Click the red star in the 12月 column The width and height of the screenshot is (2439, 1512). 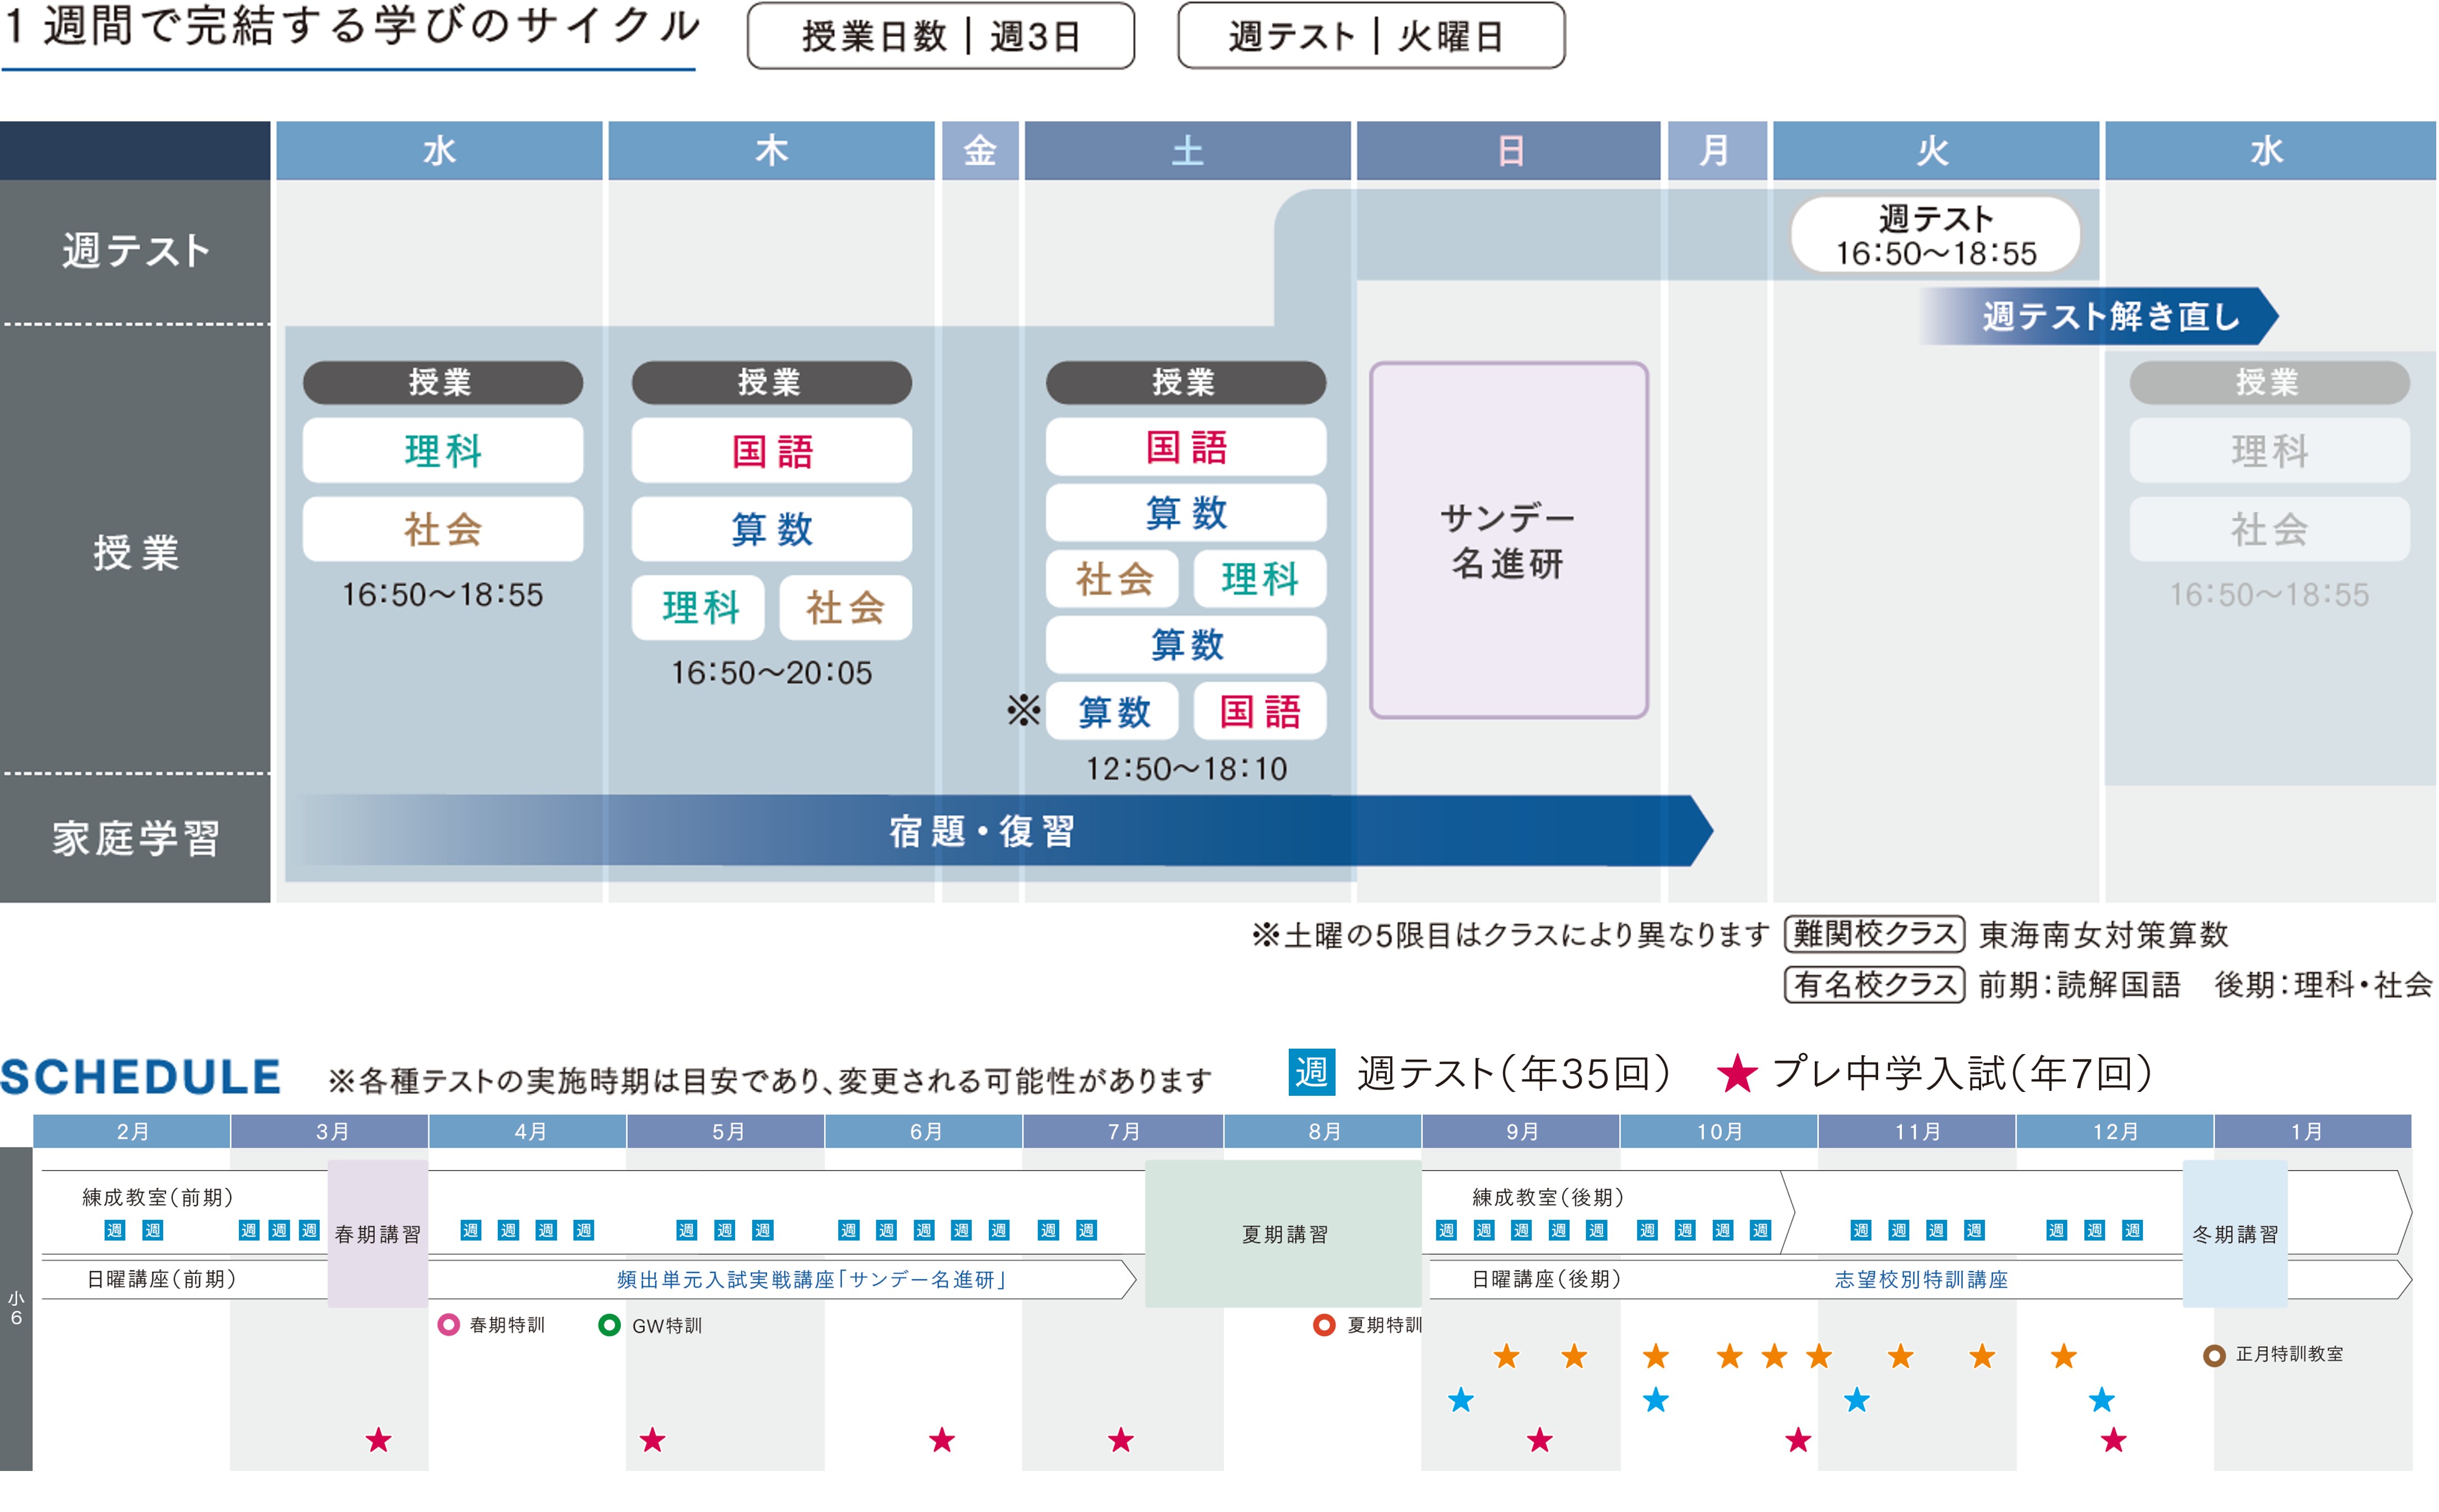pyautogui.click(x=2113, y=1440)
